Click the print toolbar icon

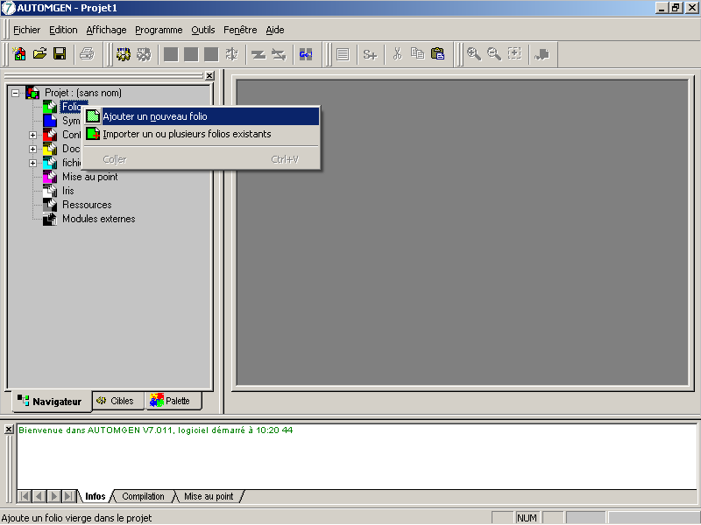tap(87, 54)
